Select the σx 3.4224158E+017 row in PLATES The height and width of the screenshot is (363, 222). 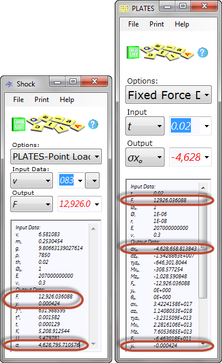[x=161, y=304]
